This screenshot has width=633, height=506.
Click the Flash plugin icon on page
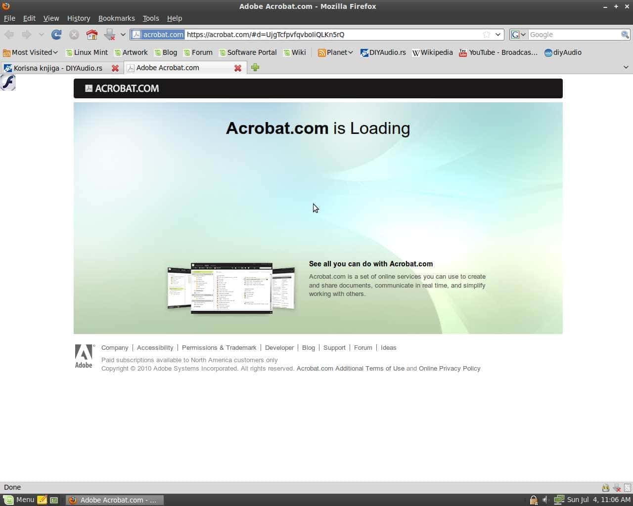point(8,83)
